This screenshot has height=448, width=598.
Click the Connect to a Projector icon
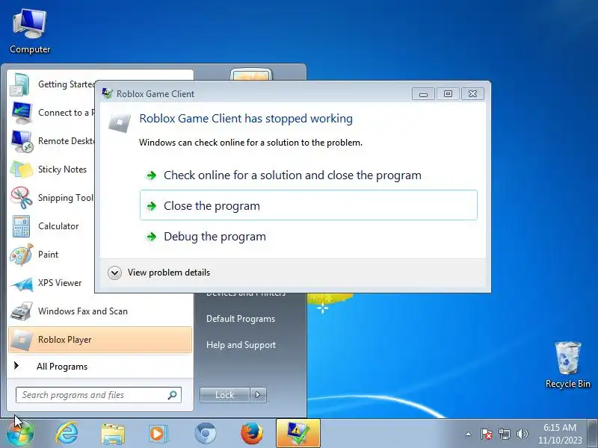(x=22, y=113)
